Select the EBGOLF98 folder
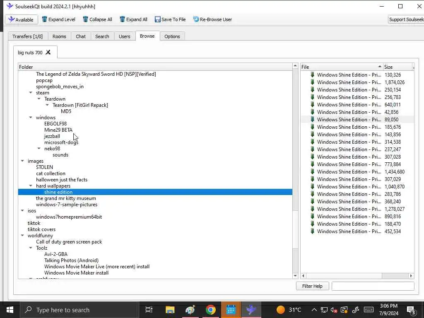Image resolution: width=424 pixels, height=318 pixels. [55, 123]
